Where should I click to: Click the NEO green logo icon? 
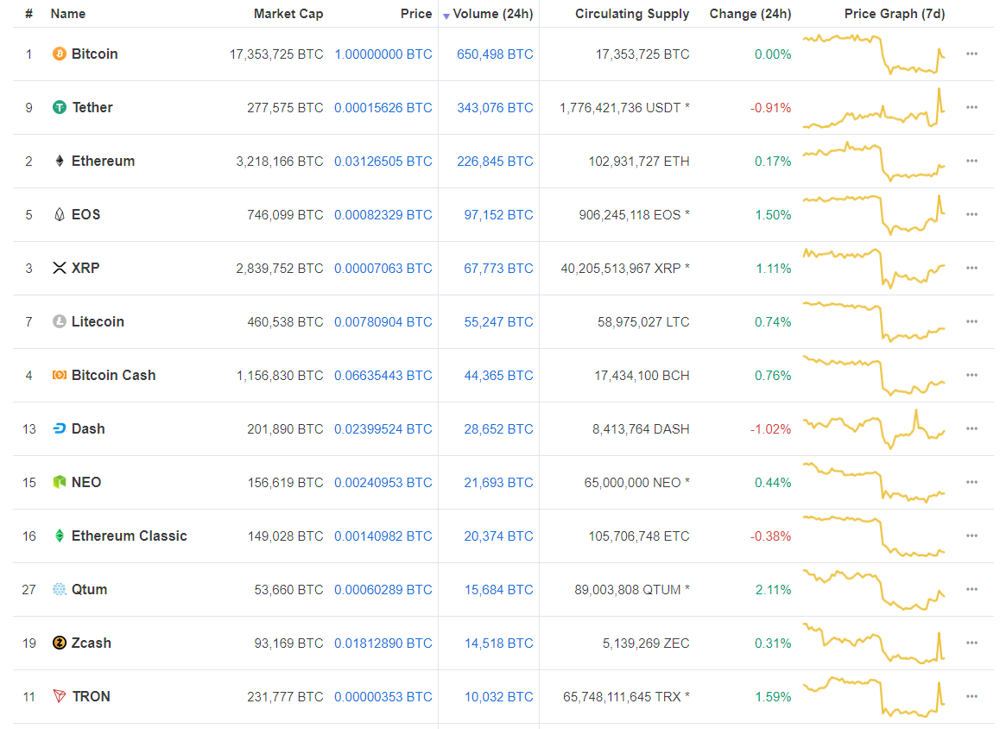click(x=60, y=482)
